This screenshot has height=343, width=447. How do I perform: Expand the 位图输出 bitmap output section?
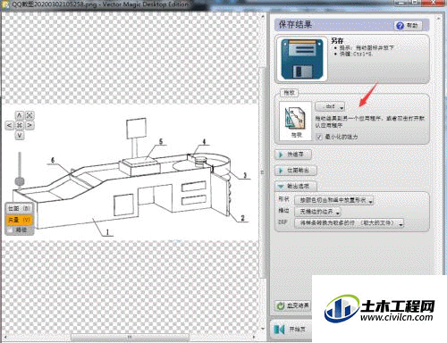[296, 171]
